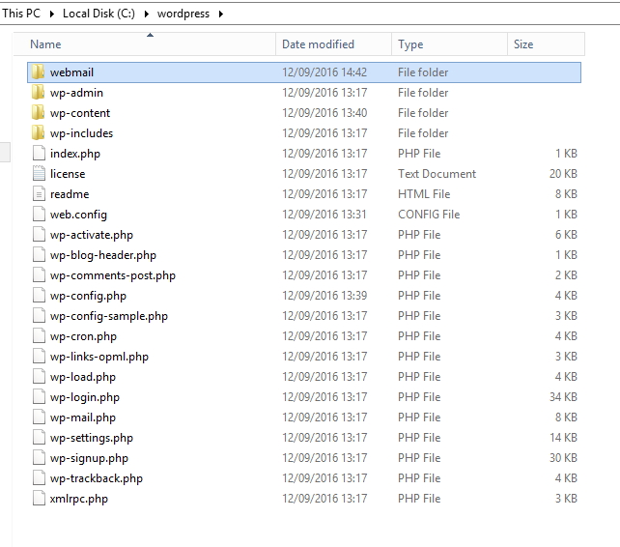Click the wp-load.php file icon
Viewport: 620px width, 547px height.
click(39, 377)
